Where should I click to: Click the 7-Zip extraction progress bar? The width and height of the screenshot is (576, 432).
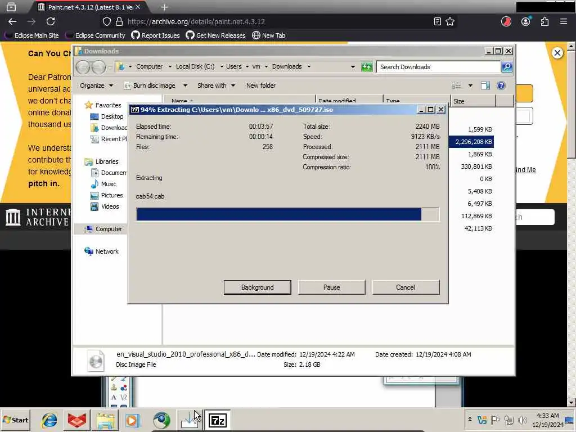287,214
